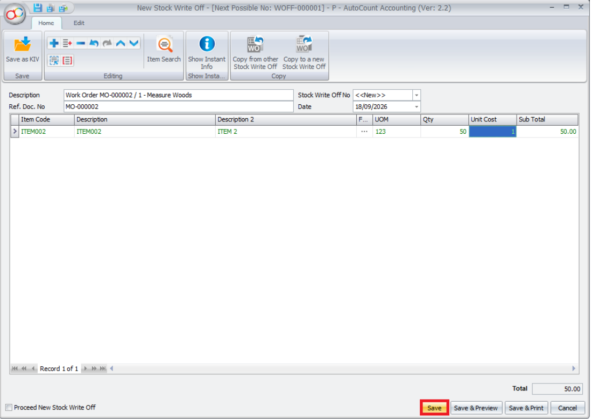Click the horizontal scrollbar right arrow
Screen dimensions: 592x419
coord(574,369)
